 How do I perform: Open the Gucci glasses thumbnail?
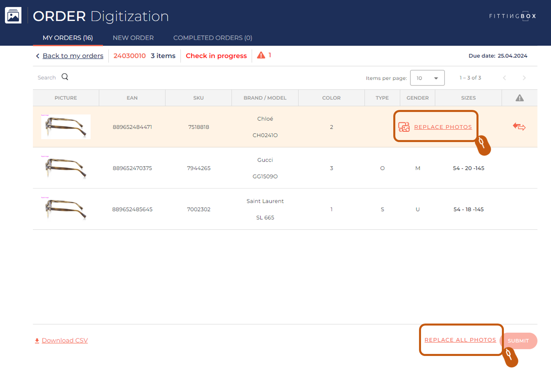tap(65, 168)
